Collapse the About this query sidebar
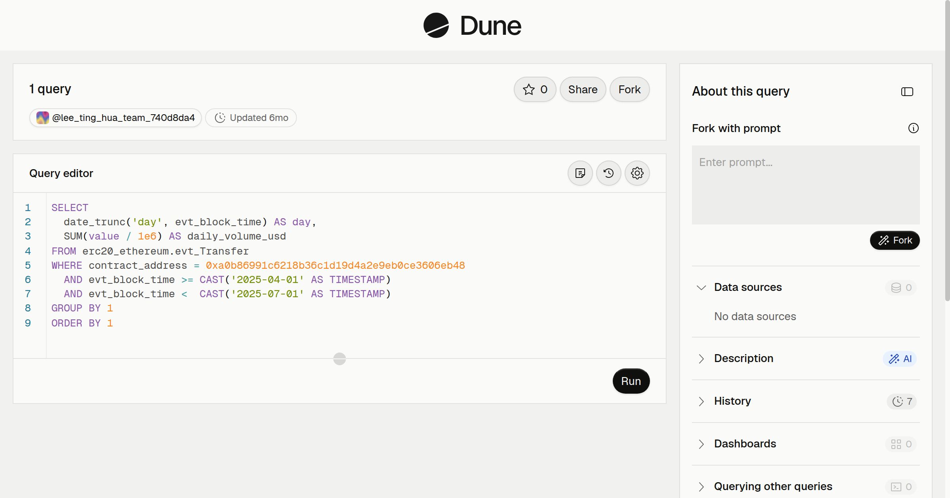Screen dimensions: 950x498 point(907,92)
